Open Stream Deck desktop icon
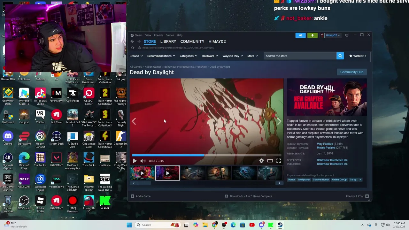The height and width of the screenshot is (230, 409). coord(57,138)
